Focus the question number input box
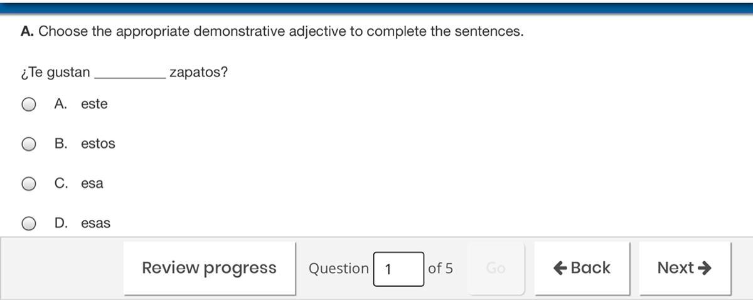Image resolution: width=753 pixels, height=300 pixels. point(398,269)
